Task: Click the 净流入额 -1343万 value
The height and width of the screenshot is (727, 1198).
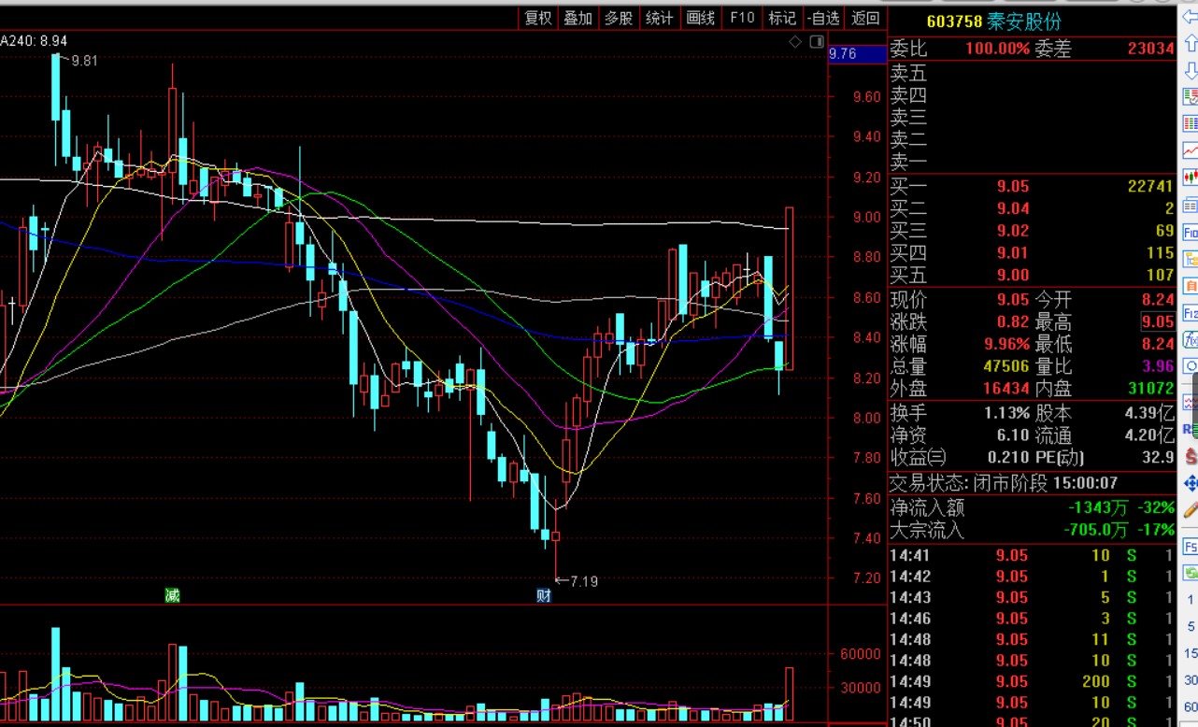Action: (x=1097, y=508)
